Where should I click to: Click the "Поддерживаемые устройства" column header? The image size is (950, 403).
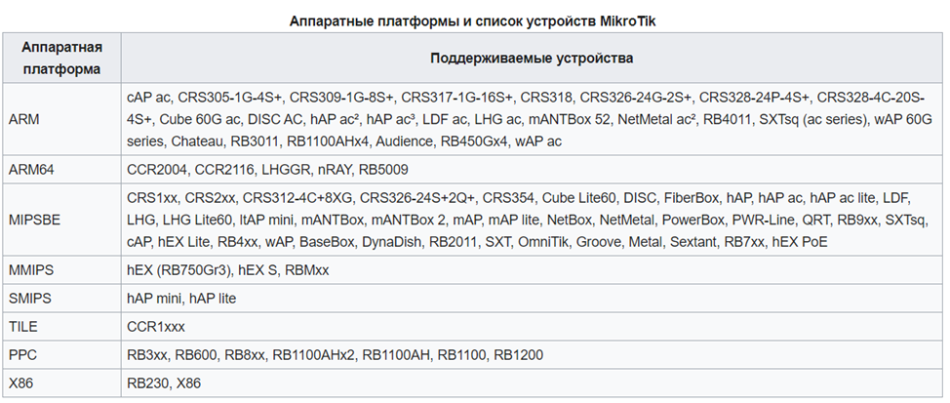(x=532, y=59)
